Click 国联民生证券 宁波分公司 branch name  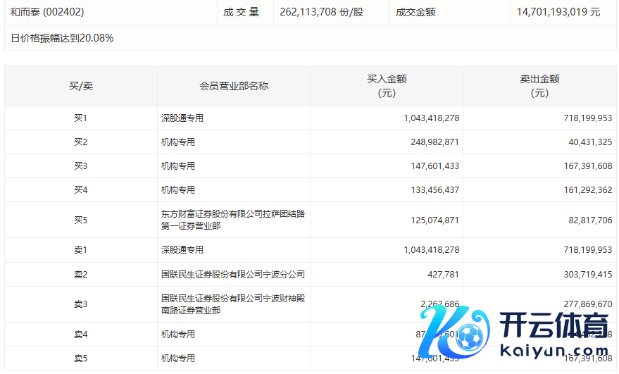tap(232, 274)
